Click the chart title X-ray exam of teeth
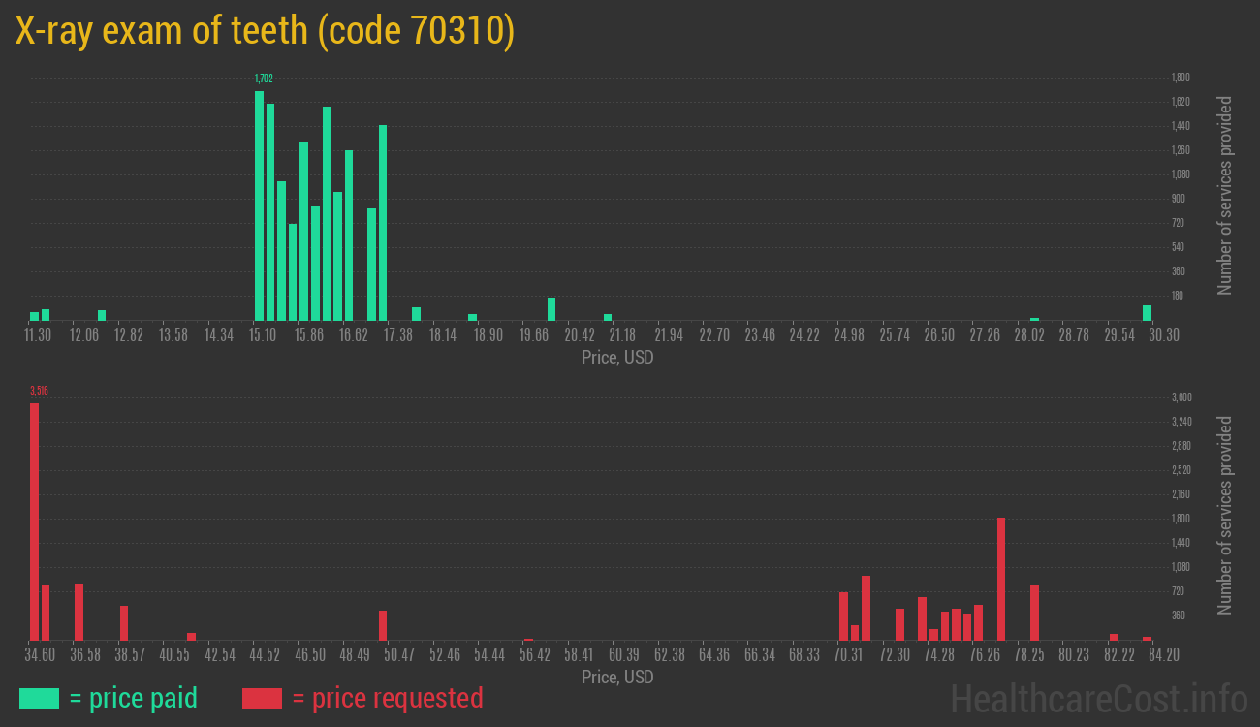Screen dimensions: 1260x727 coord(265,31)
